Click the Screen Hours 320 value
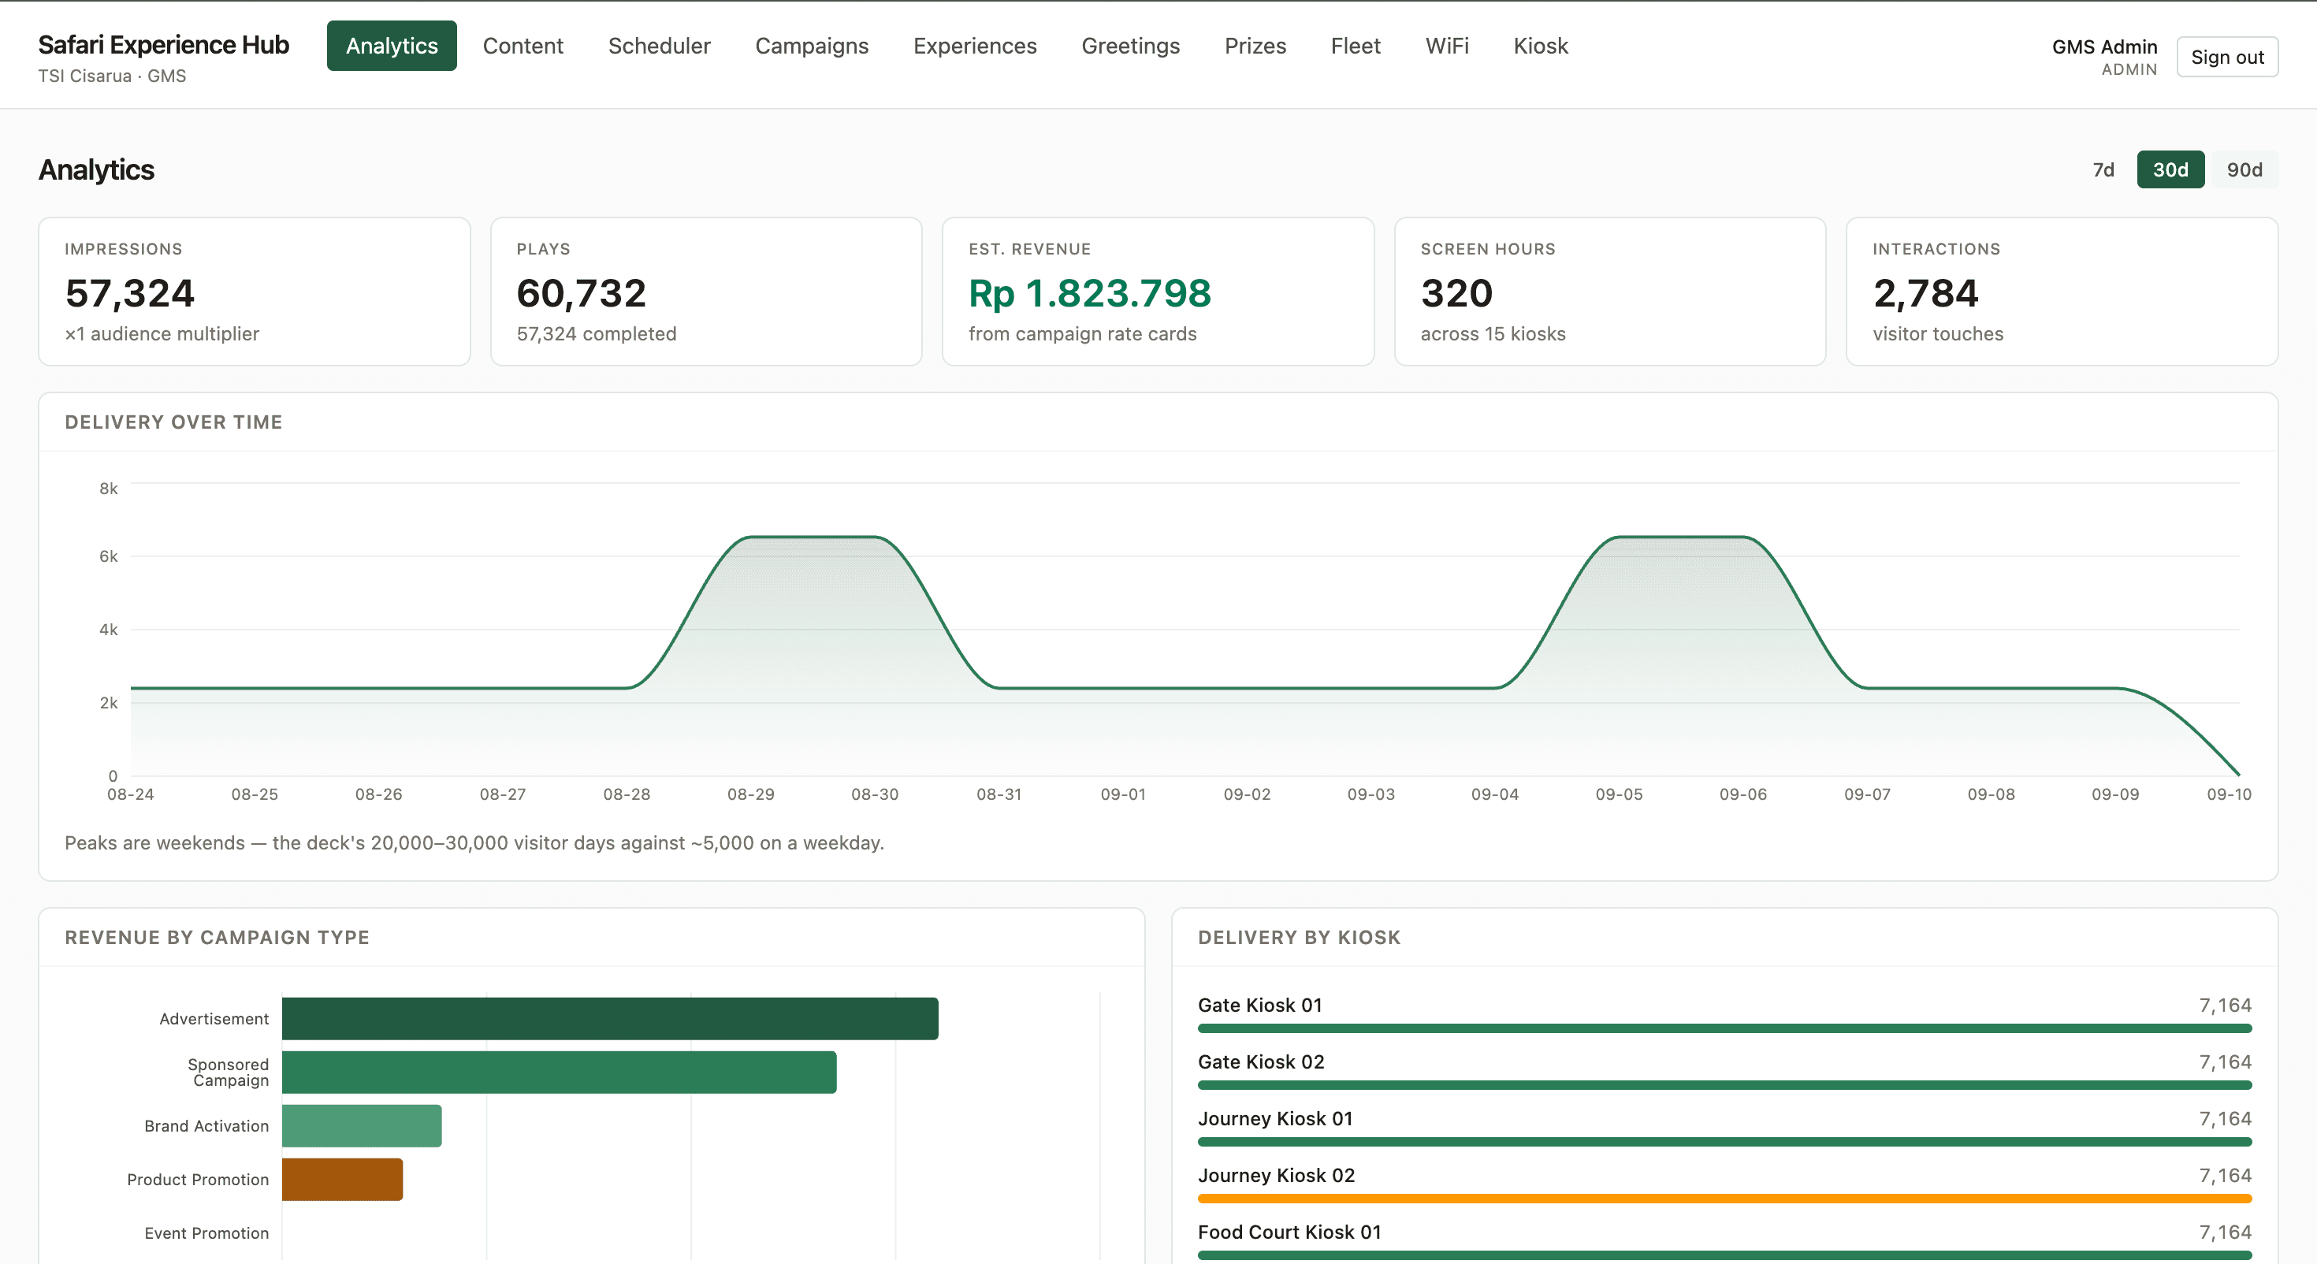Image resolution: width=2317 pixels, height=1264 pixels. coord(1456,293)
